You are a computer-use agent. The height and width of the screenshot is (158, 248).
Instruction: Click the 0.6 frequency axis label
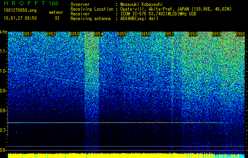pyautogui.click(x=3, y=150)
